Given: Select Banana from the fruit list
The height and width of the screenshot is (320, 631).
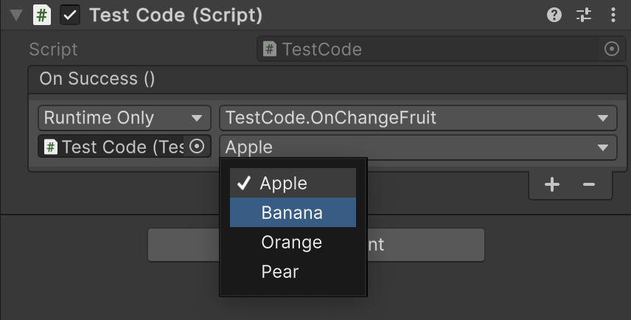Looking at the screenshot, I should pyautogui.click(x=293, y=213).
